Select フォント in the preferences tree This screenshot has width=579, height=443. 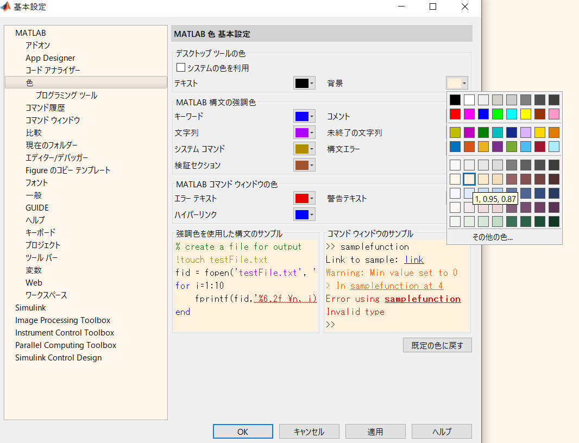pos(36,183)
